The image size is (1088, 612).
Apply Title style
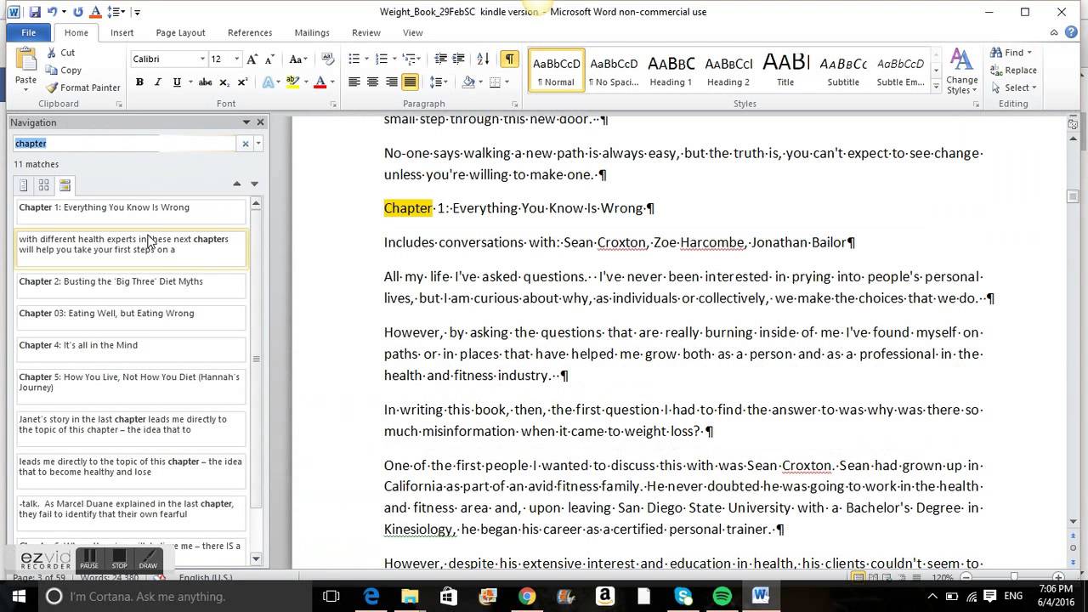click(x=785, y=70)
